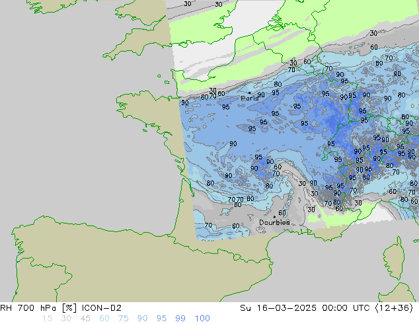Image resolution: width=419 pixels, height=324 pixels.
Task: Select the legend value 100
Action: (202, 319)
